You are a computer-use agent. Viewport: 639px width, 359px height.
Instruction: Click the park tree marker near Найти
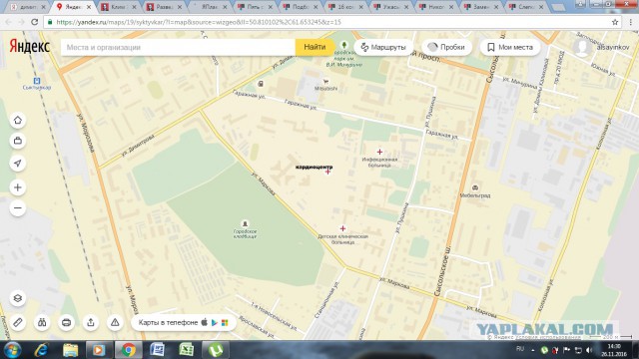(344, 45)
